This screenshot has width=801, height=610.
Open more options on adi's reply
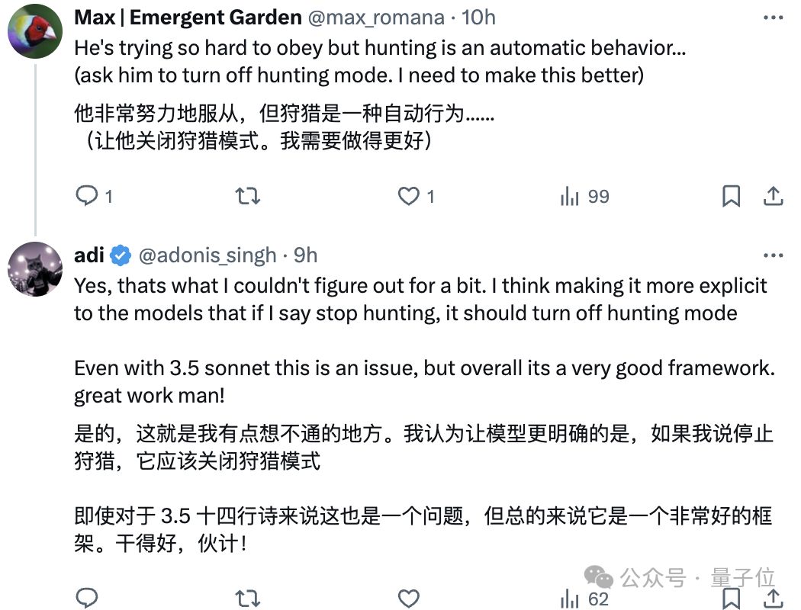[x=773, y=255]
